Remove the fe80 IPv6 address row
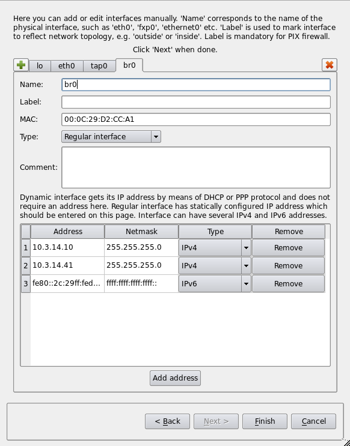The image size is (350, 446). [288, 283]
